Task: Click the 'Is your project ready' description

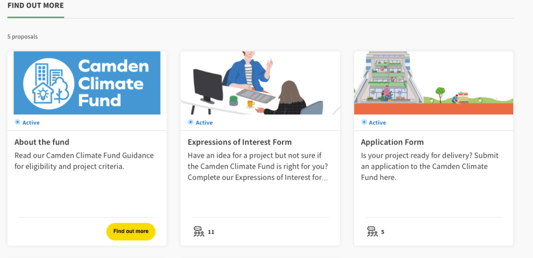Action: coord(429,166)
